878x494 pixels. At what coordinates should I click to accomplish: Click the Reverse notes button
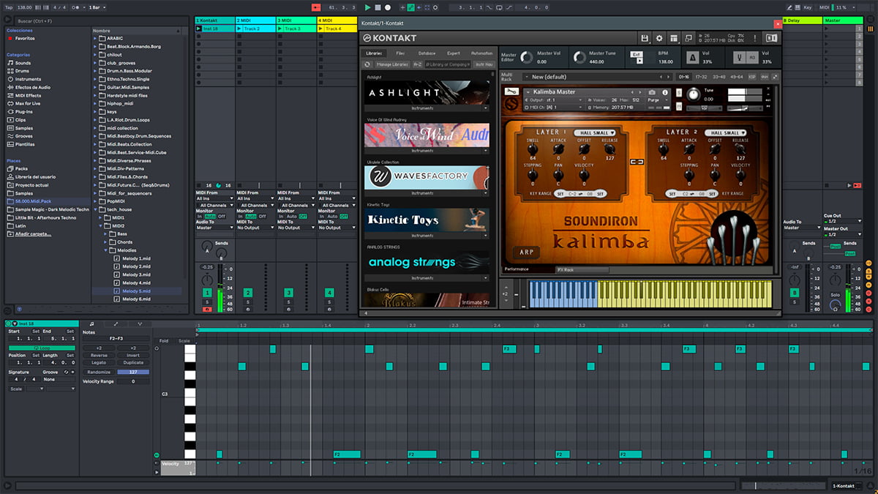tap(99, 355)
